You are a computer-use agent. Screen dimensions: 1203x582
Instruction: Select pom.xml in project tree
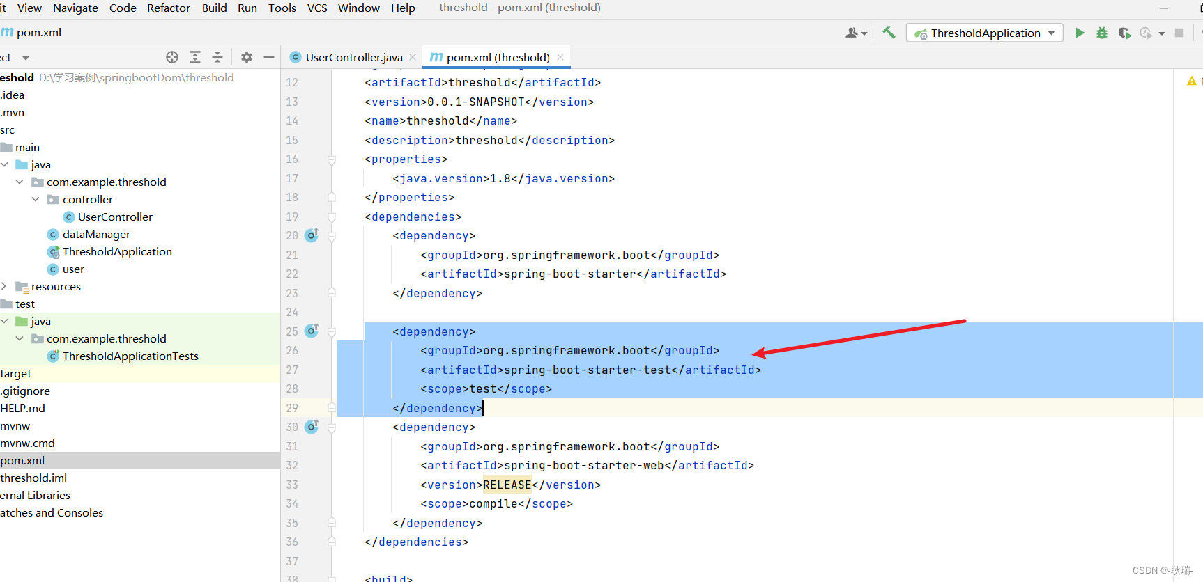pos(23,460)
